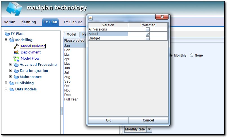
Task: Collapse the Modelling tree node
Action: 6,40
